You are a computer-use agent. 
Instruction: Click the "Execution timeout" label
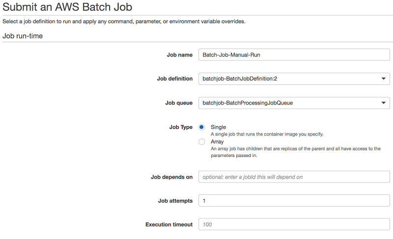pyautogui.click(x=169, y=225)
